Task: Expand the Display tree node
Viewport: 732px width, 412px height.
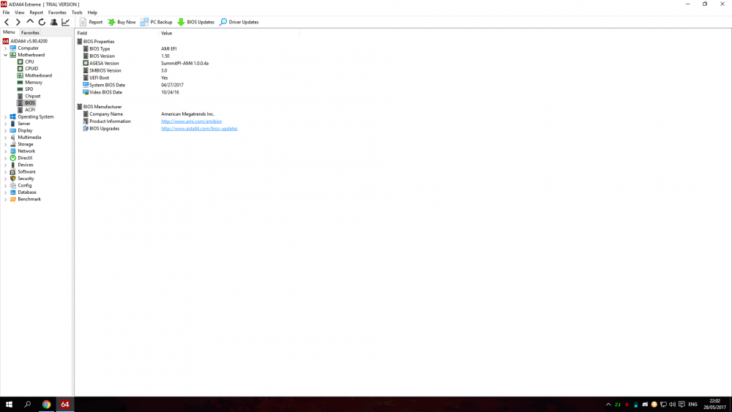Action: (x=6, y=131)
